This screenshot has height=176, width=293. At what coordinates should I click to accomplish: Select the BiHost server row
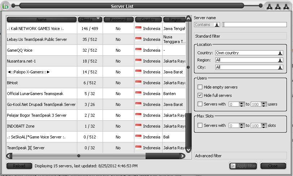pyautogui.click(x=96, y=83)
